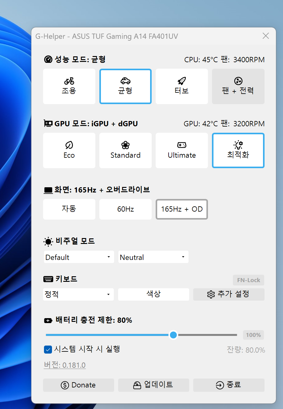The image size is (283, 409).
Task: Open the 팬 + 전력 settings
Action: (x=238, y=86)
